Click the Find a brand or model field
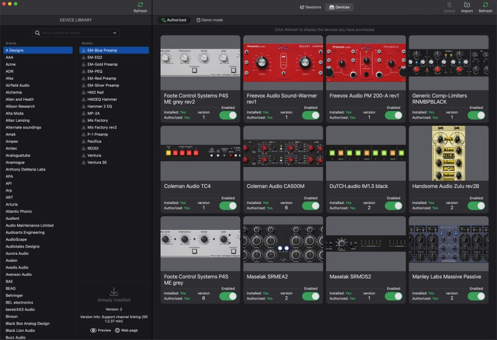The width and height of the screenshot is (497, 340). coord(76,33)
